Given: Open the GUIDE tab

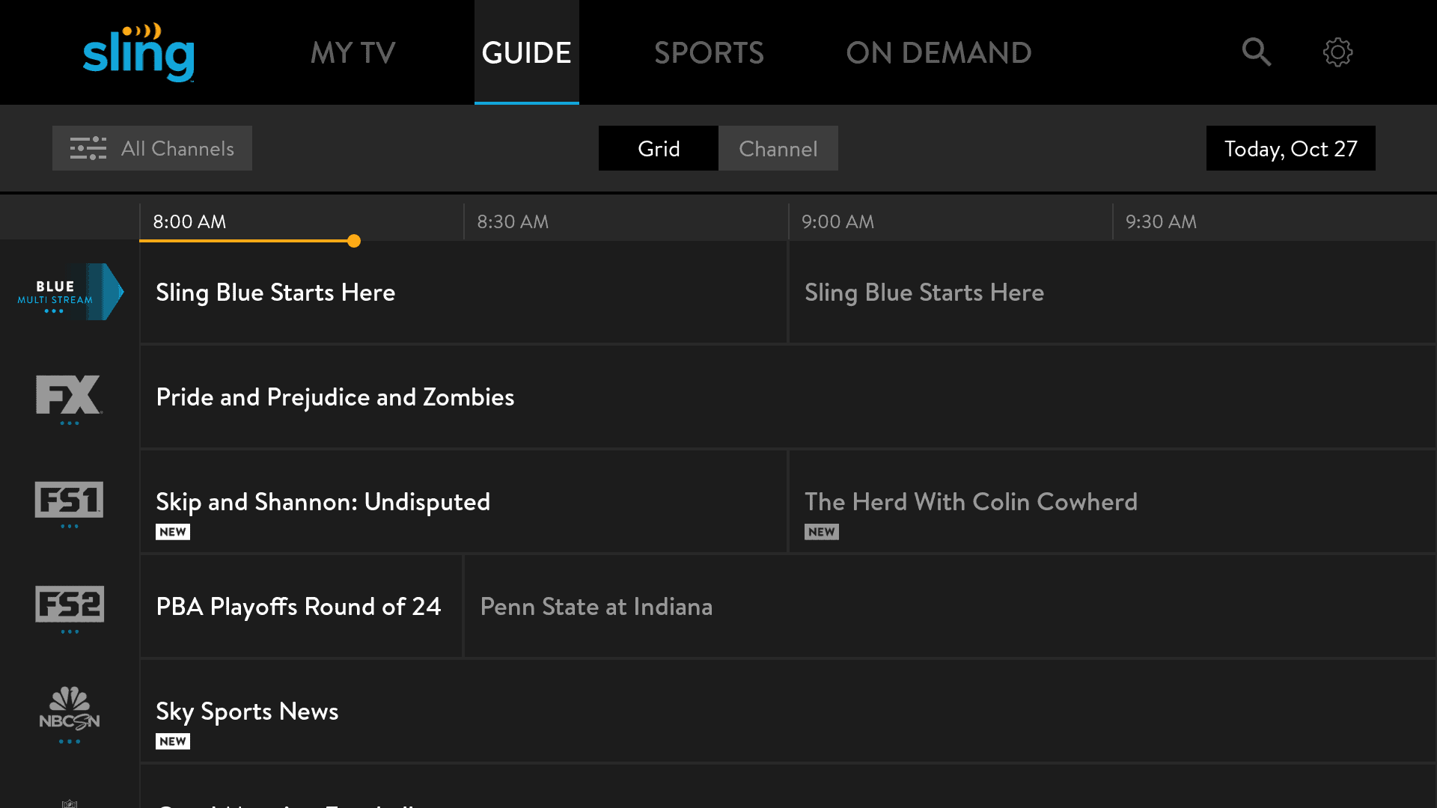Looking at the screenshot, I should click(527, 52).
